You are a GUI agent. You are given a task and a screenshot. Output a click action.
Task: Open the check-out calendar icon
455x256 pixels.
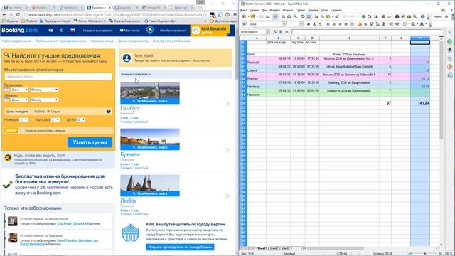(x=6, y=100)
